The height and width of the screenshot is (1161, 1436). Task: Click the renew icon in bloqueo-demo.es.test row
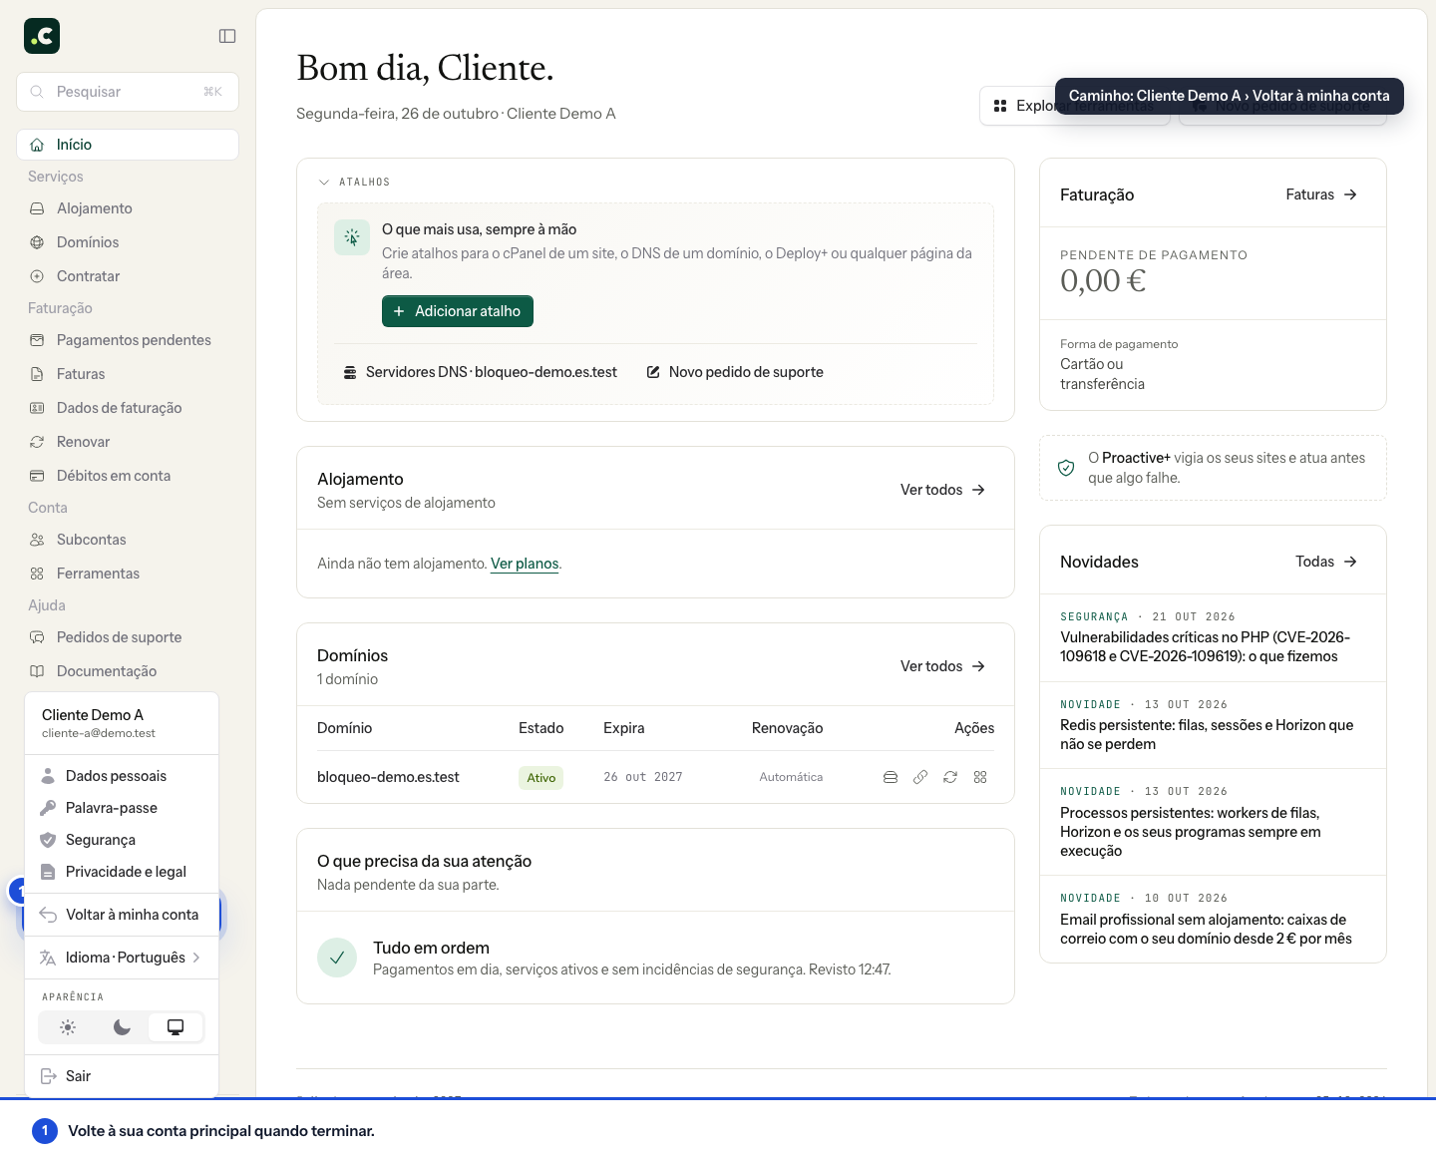pyautogui.click(x=950, y=777)
